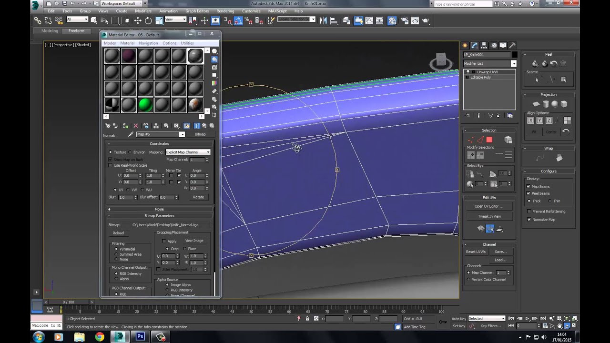The width and height of the screenshot is (610, 343).
Task: Open Photoshop from the Windows taskbar
Action: point(140,337)
